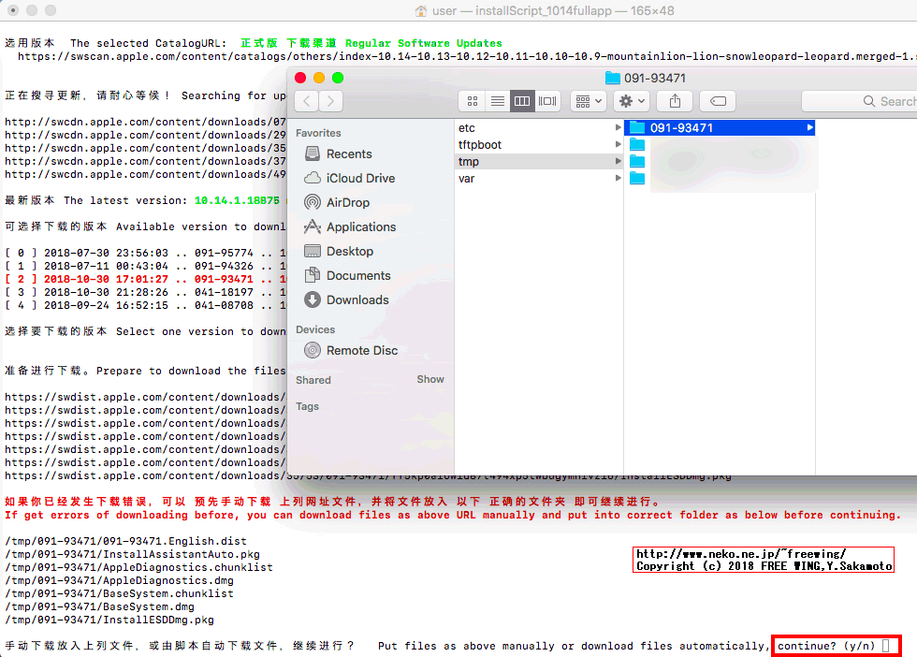
Task: Click the neko.ne.jp URL in terminal
Action: (741, 553)
